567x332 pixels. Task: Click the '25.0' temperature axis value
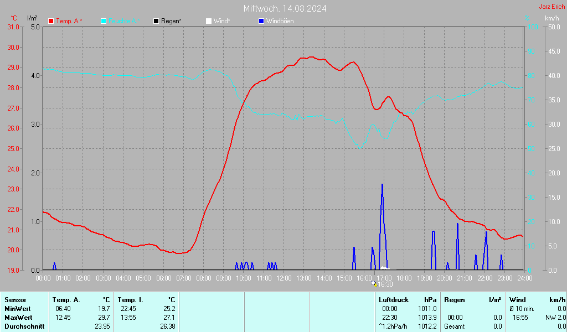point(13,148)
